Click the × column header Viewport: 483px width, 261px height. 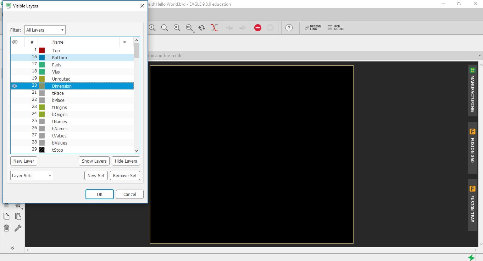pos(124,42)
